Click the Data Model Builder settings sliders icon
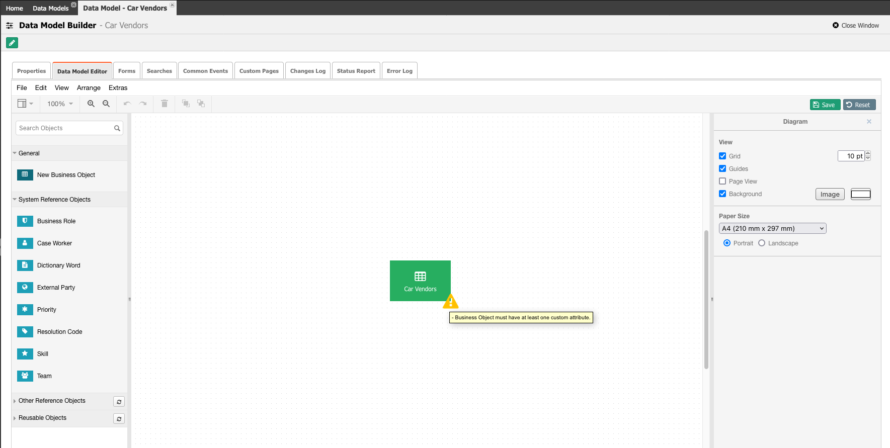 click(x=10, y=26)
